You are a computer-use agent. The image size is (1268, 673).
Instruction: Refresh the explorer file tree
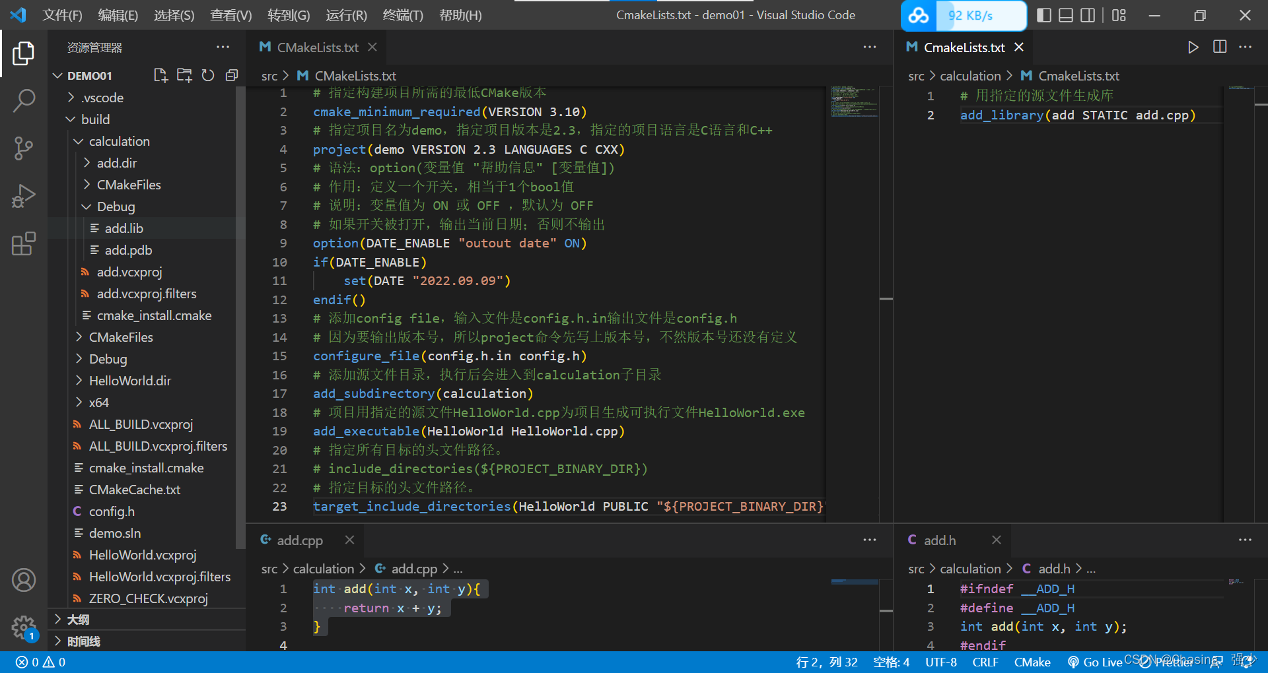[x=208, y=75]
